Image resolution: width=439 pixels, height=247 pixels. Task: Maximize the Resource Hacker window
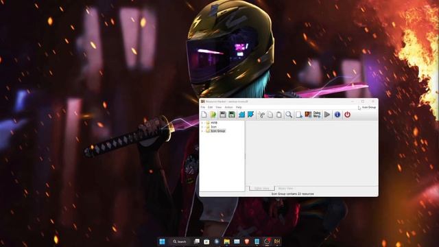tap(363, 102)
